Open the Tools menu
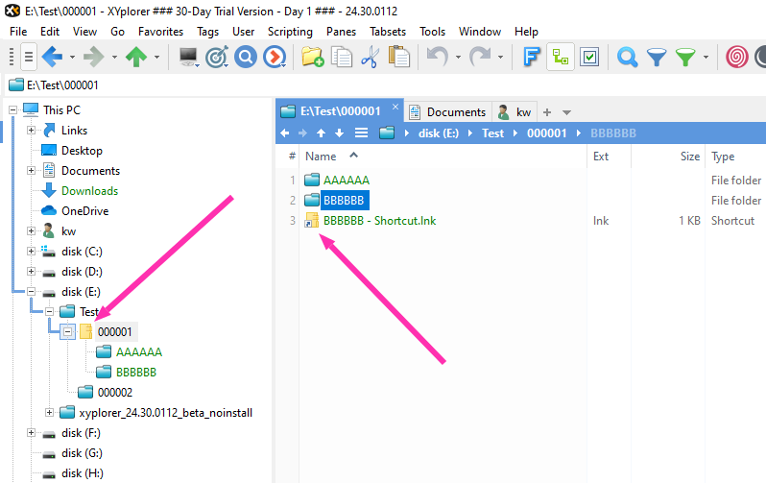Viewport: 766px width, 483px height. tap(432, 32)
